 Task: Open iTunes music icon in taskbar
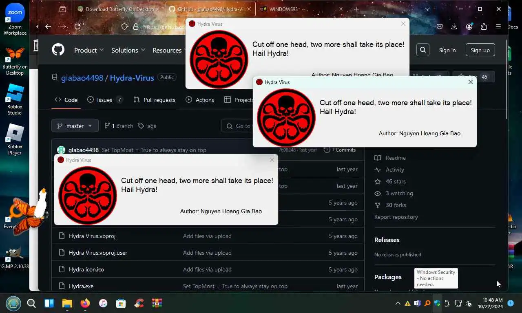(103, 303)
